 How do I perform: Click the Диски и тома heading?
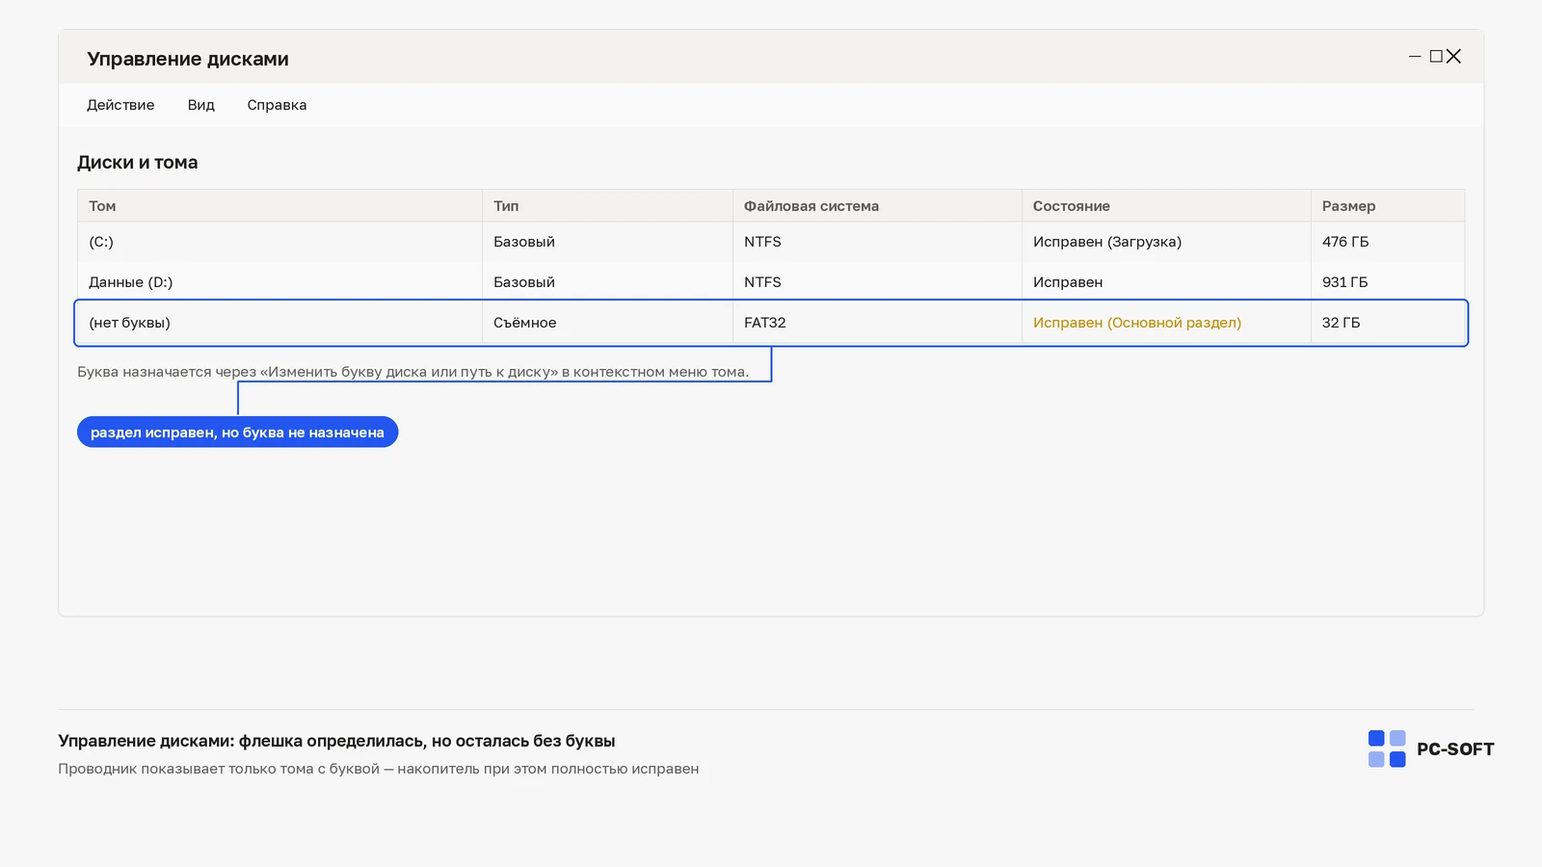(x=138, y=163)
